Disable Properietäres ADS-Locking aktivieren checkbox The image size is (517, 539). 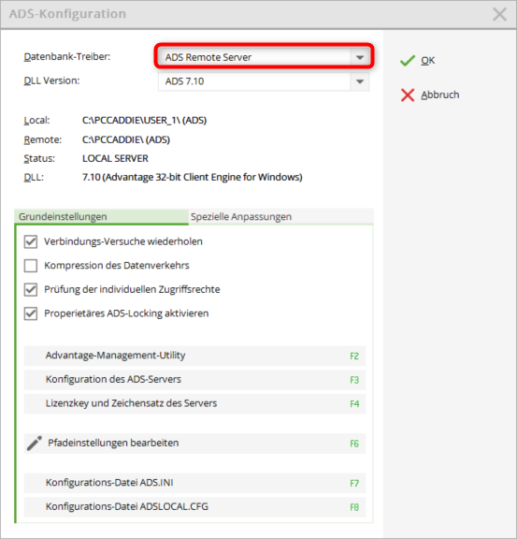[31, 313]
